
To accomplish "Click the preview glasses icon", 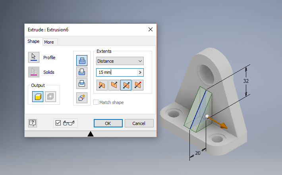I will pyautogui.click(x=69, y=123).
